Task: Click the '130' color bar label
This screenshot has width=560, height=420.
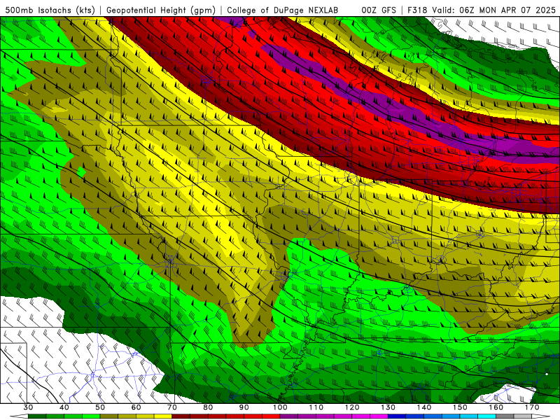Action: [x=388, y=407]
